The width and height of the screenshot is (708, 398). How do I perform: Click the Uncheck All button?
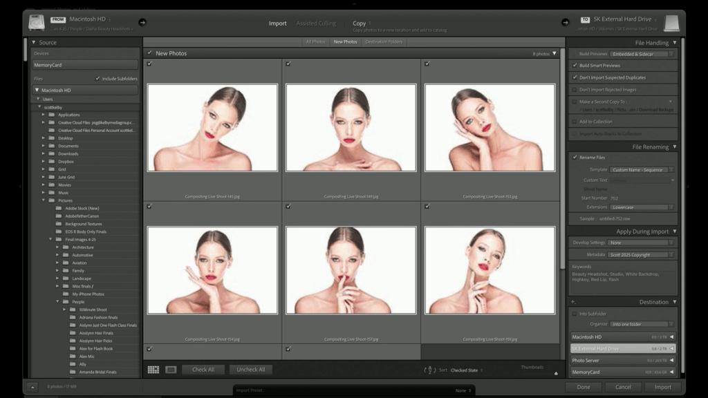pyautogui.click(x=251, y=370)
